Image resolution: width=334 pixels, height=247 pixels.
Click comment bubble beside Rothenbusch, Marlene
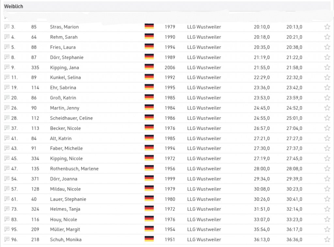(7, 169)
